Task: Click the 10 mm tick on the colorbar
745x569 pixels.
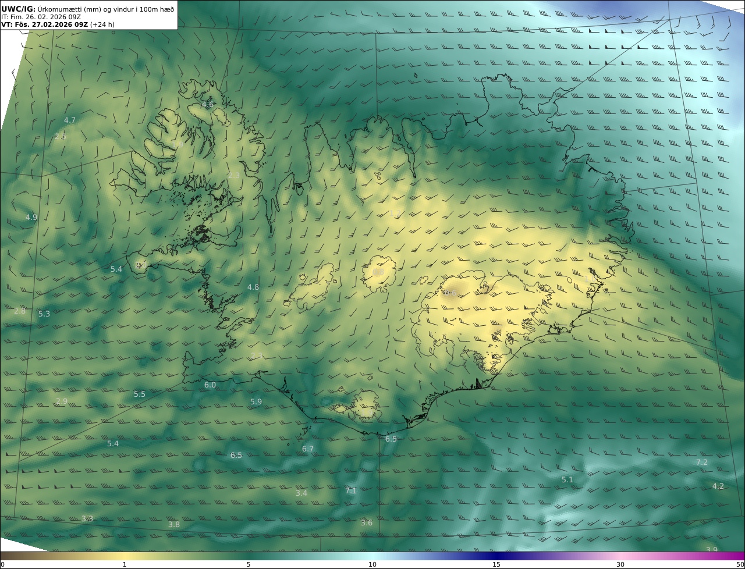Action: (372, 564)
